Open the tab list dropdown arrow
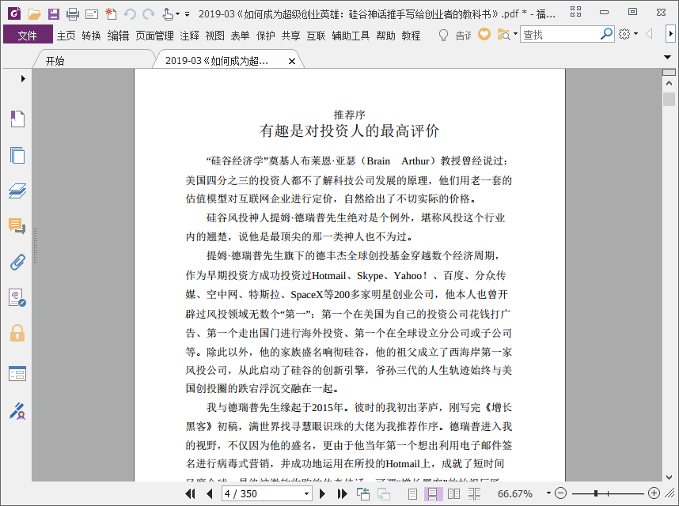The height and width of the screenshot is (506, 679). (667, 57)
